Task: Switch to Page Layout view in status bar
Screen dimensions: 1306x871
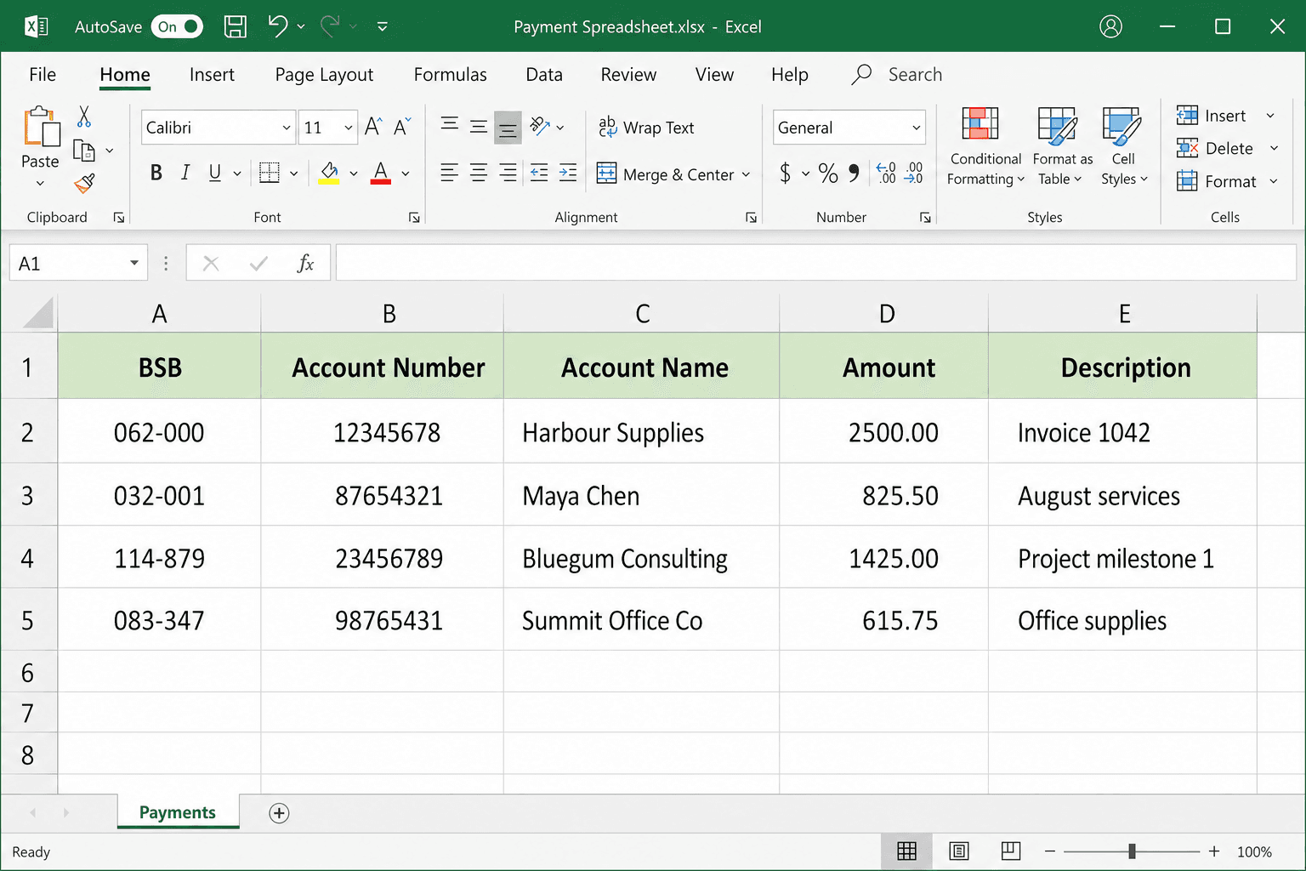Action: (x=959, y=851)
